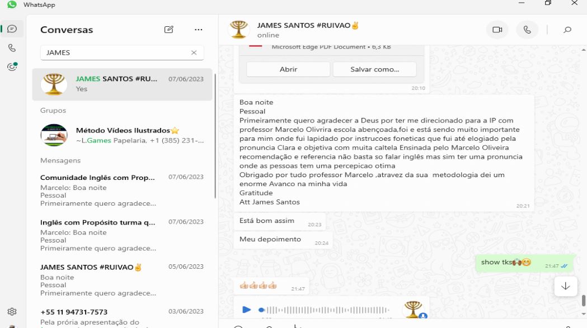Open WhatsApp settings gear

pos(12,312)
